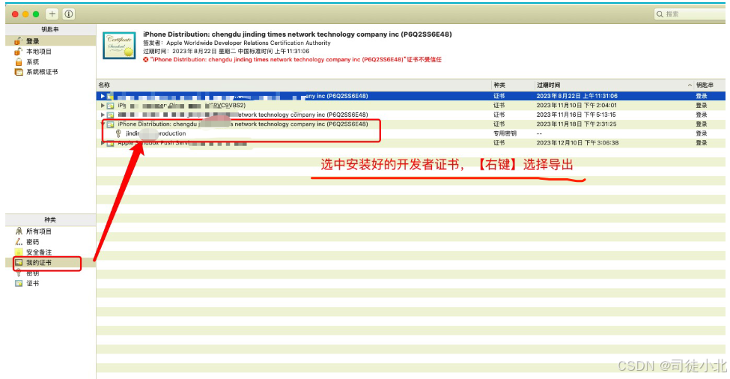Show the 密钥 category
This screenshot has width=730, height=379.
click(51, 273)
